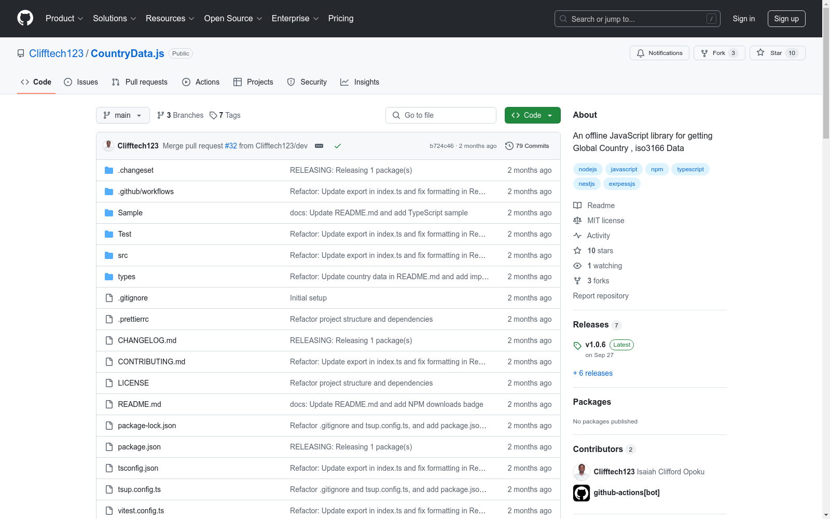Open Clifftech123 owner profile link

(x=56, y=53)
